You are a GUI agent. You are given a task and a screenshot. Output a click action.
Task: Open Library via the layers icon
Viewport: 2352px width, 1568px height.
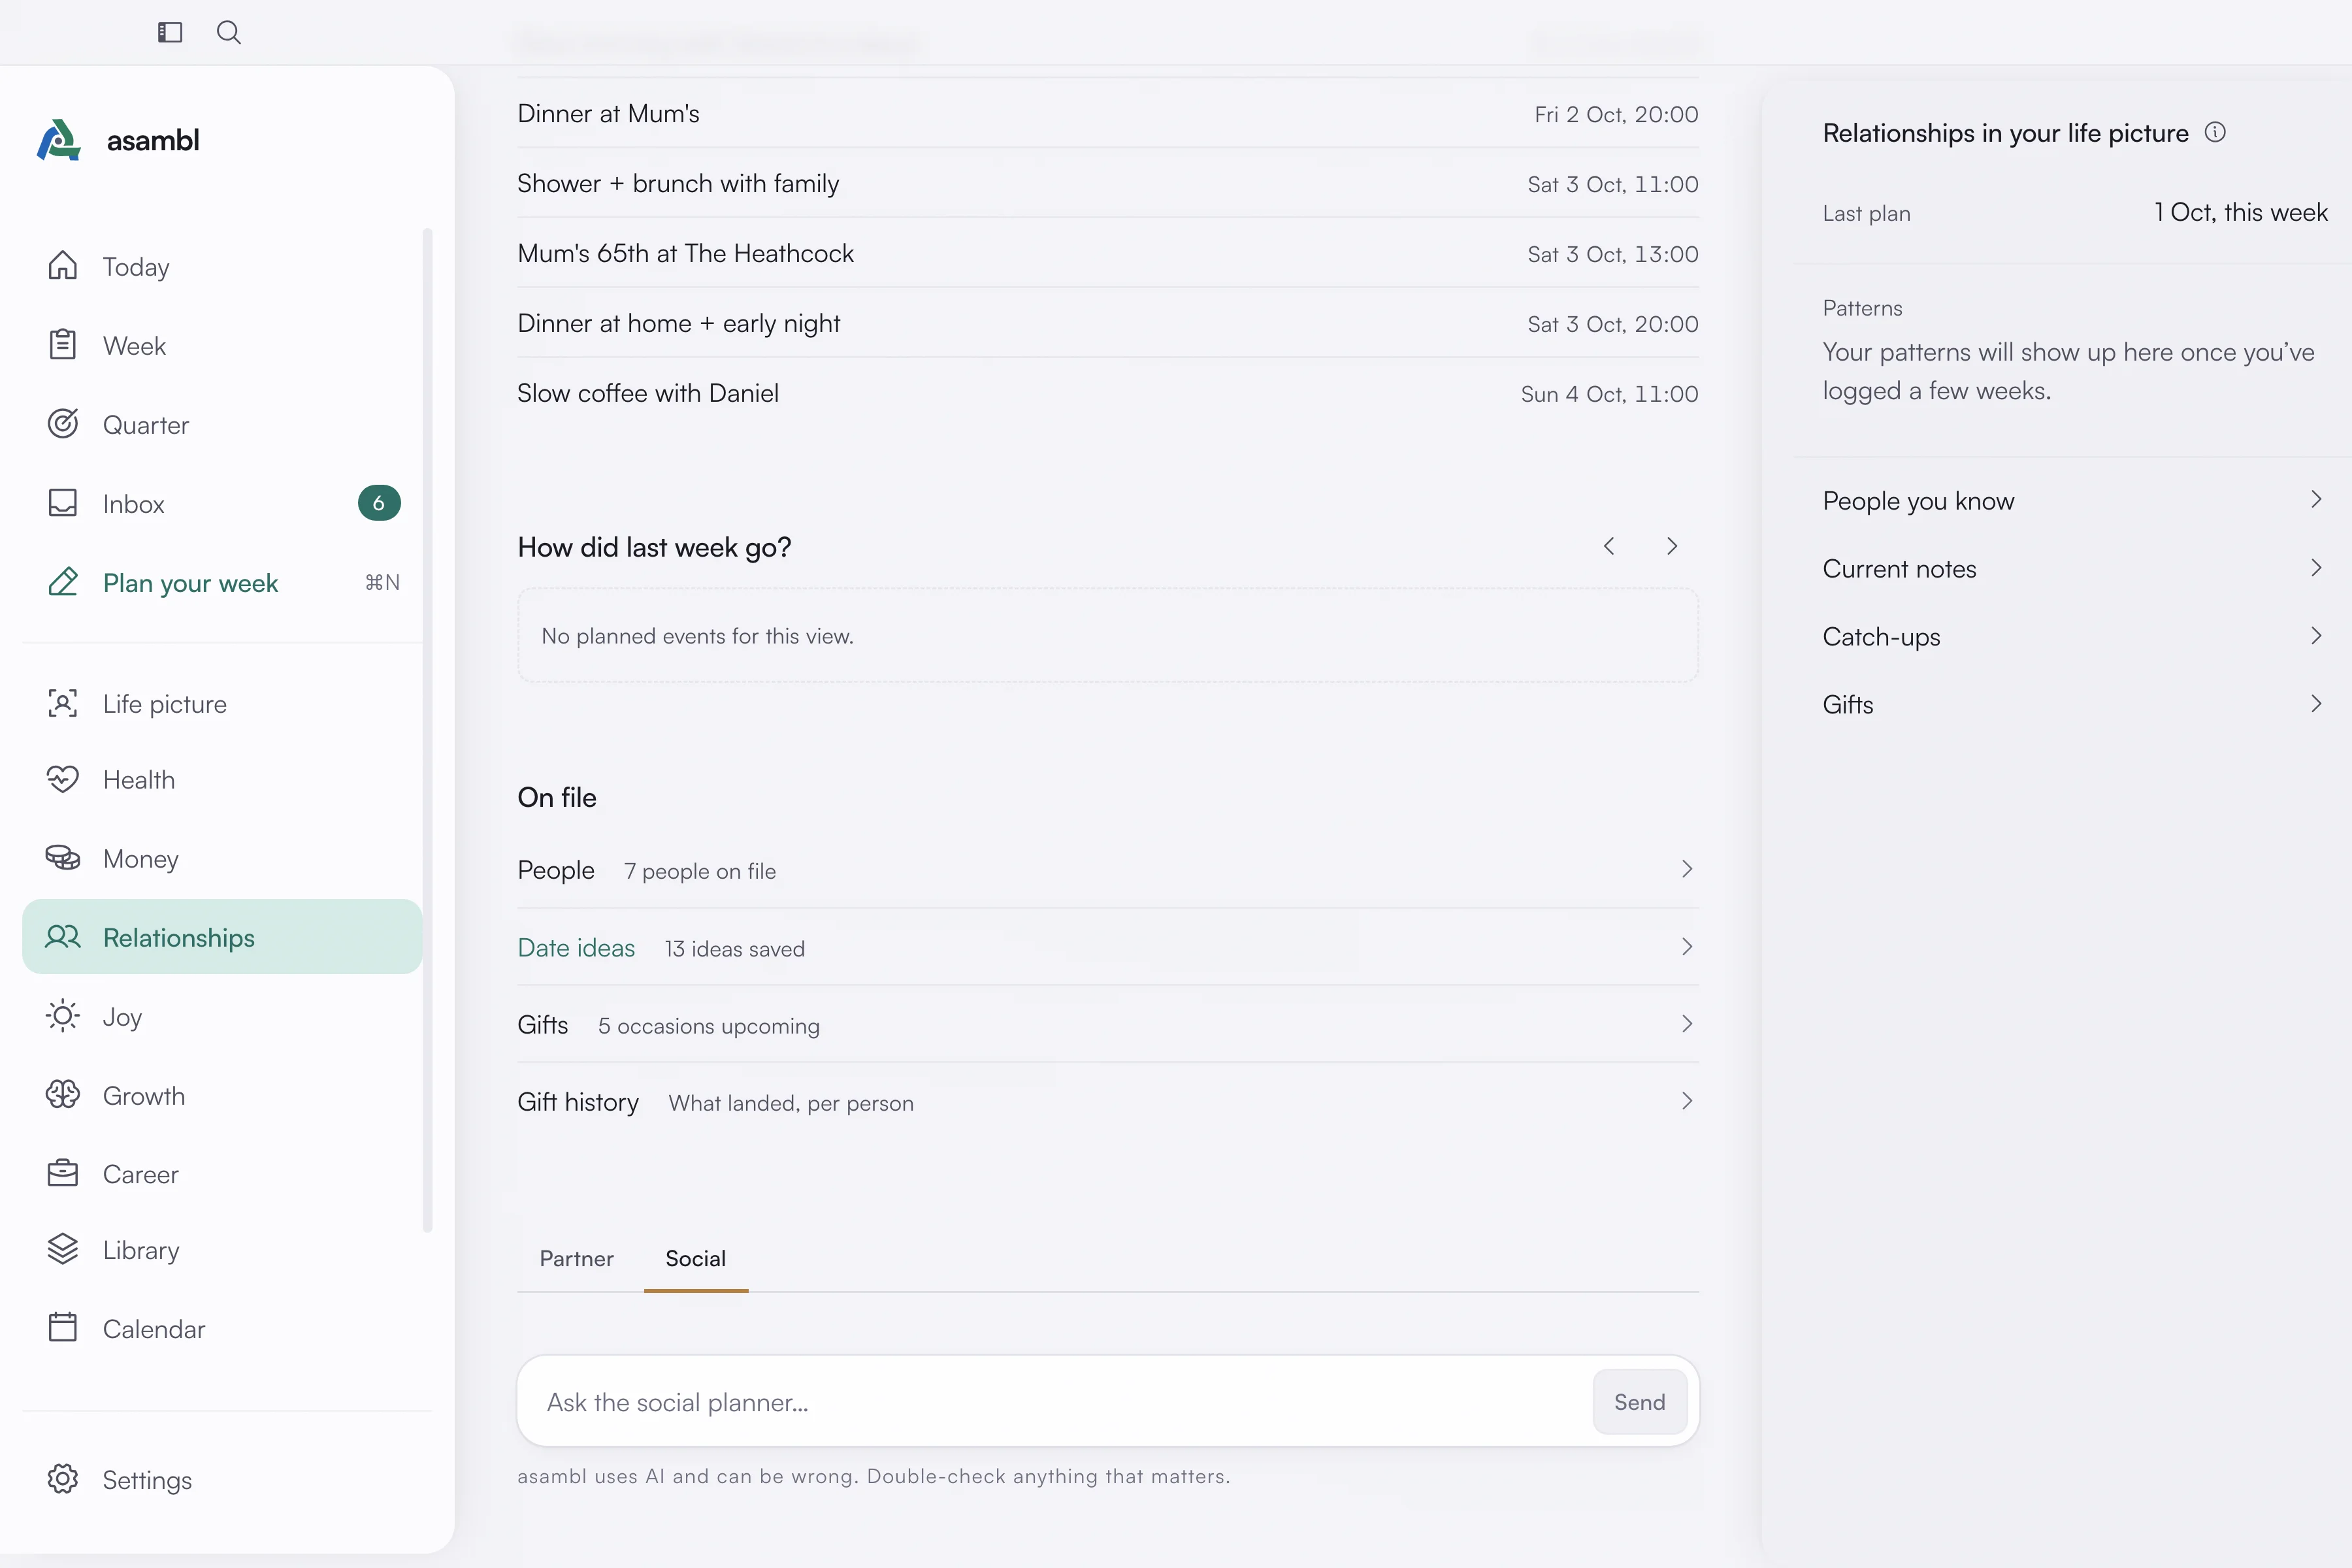coord(62,1249)
